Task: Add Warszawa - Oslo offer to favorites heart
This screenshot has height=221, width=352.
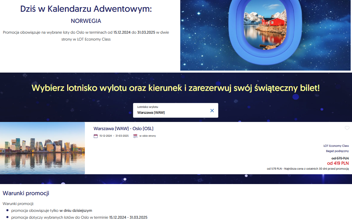Action: pos(347,128)
